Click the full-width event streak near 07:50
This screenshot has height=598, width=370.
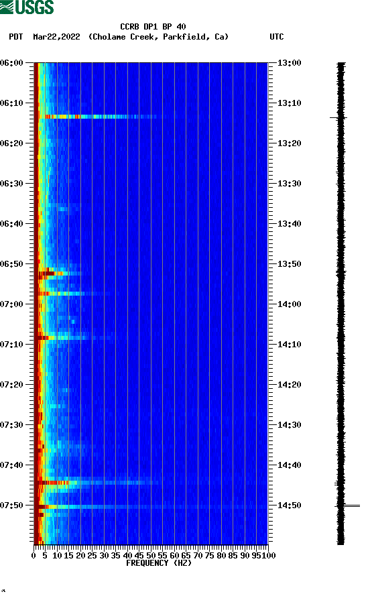[153, 507]
